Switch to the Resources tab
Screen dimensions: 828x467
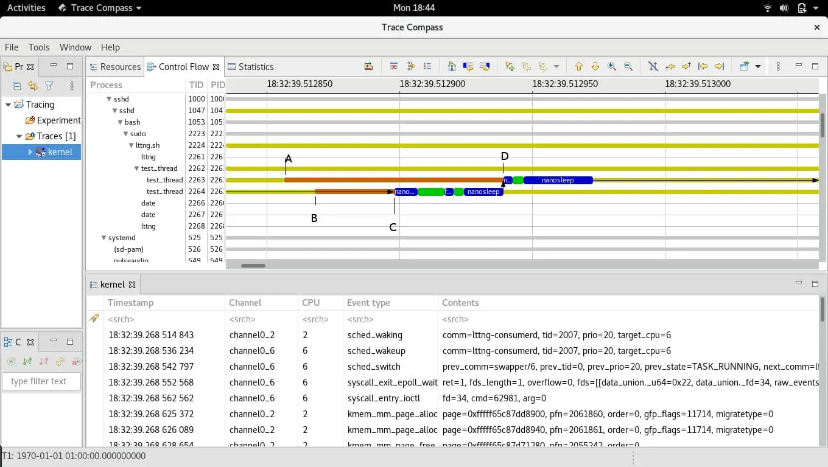(x=115, y=67)
